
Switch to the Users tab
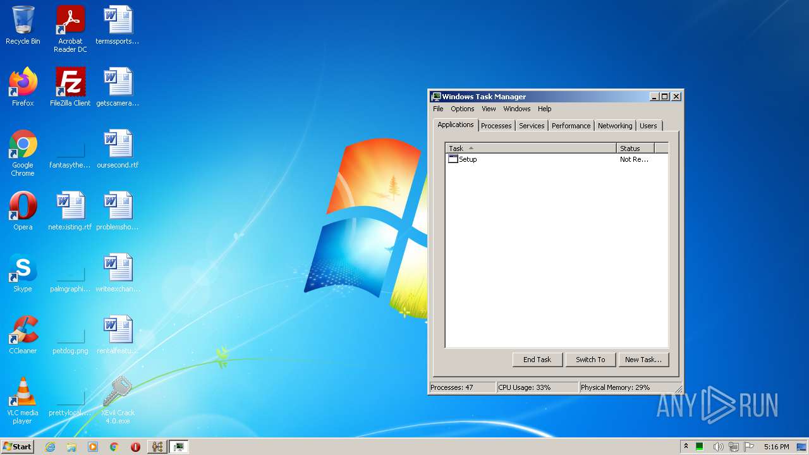pyautogui.click(x=648, y=126)
